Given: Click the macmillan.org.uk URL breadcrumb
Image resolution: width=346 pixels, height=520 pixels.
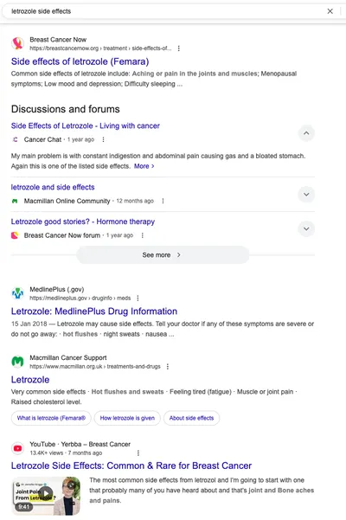Looking at the screenshot, I should pos(95,367).
